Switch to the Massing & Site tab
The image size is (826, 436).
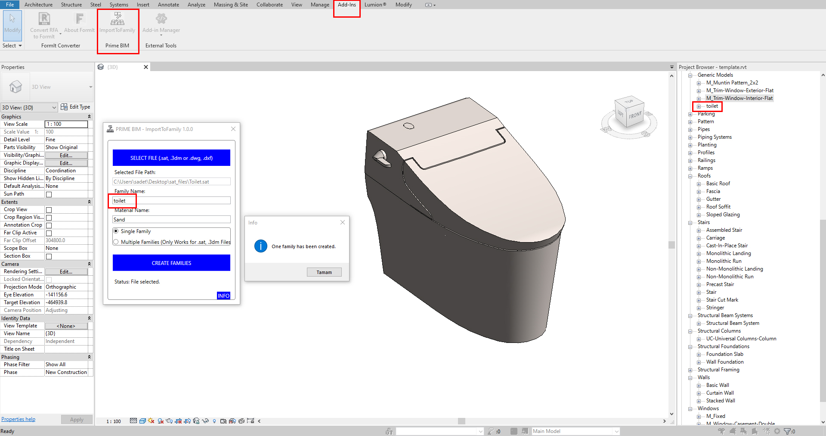point(231,5)
